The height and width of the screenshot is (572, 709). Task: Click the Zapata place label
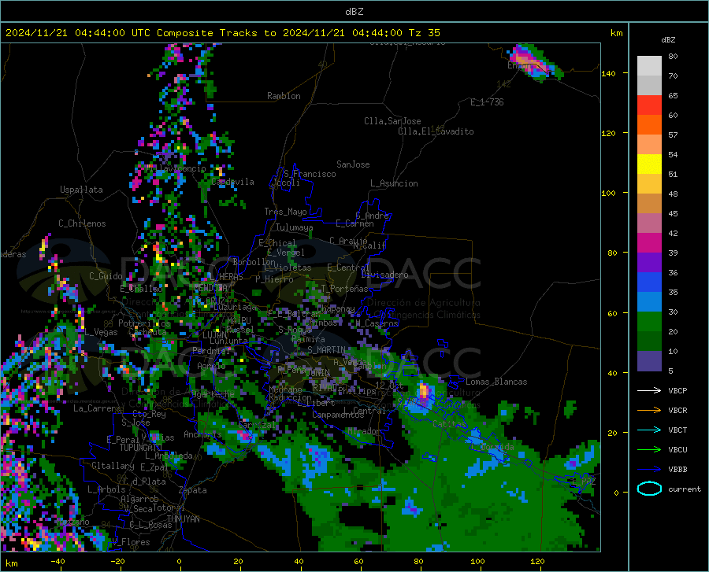[193, 490]
